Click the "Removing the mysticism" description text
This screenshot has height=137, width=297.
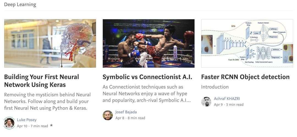pos(47,101)
